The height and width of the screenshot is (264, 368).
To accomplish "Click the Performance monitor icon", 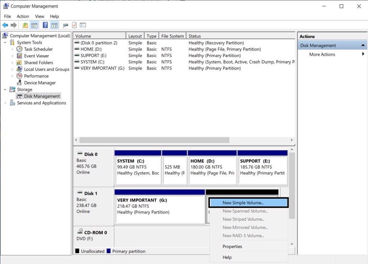I will click(x=19, y=76).
